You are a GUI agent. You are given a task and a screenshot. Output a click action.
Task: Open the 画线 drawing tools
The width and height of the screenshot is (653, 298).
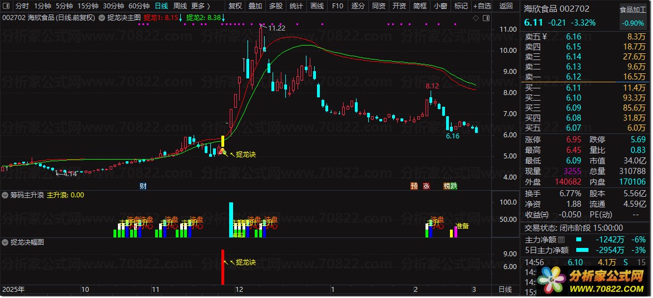[x=317, y=6]
